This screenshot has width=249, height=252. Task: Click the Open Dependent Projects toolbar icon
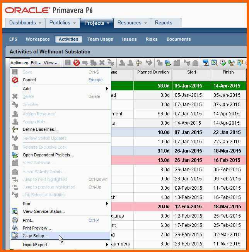(x=168, y=63)
